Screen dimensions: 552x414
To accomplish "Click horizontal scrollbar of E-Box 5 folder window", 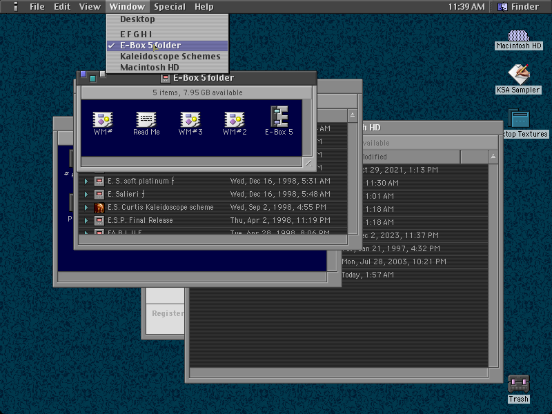I will (x=191, y=161).
